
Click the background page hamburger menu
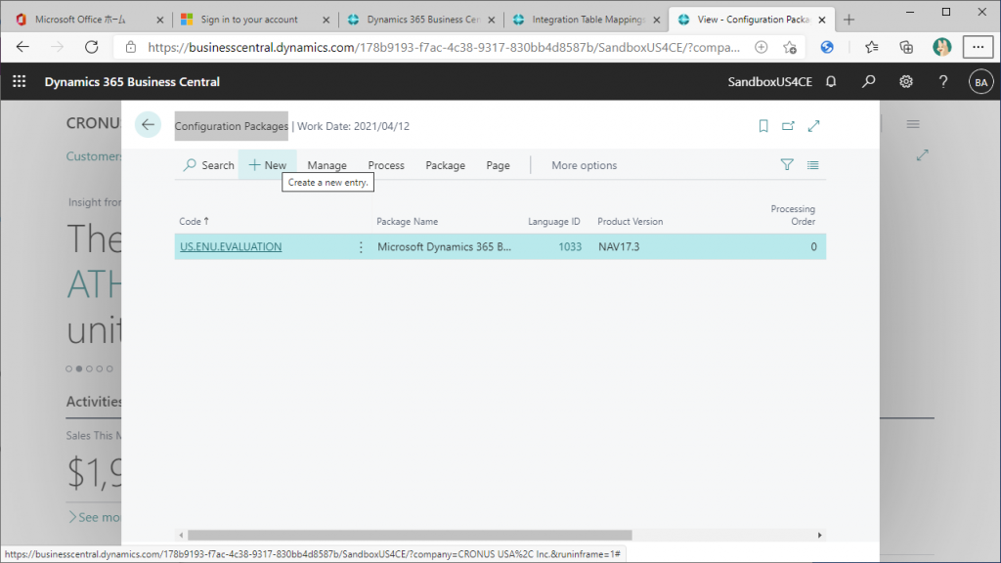click(x=913, y=124)
